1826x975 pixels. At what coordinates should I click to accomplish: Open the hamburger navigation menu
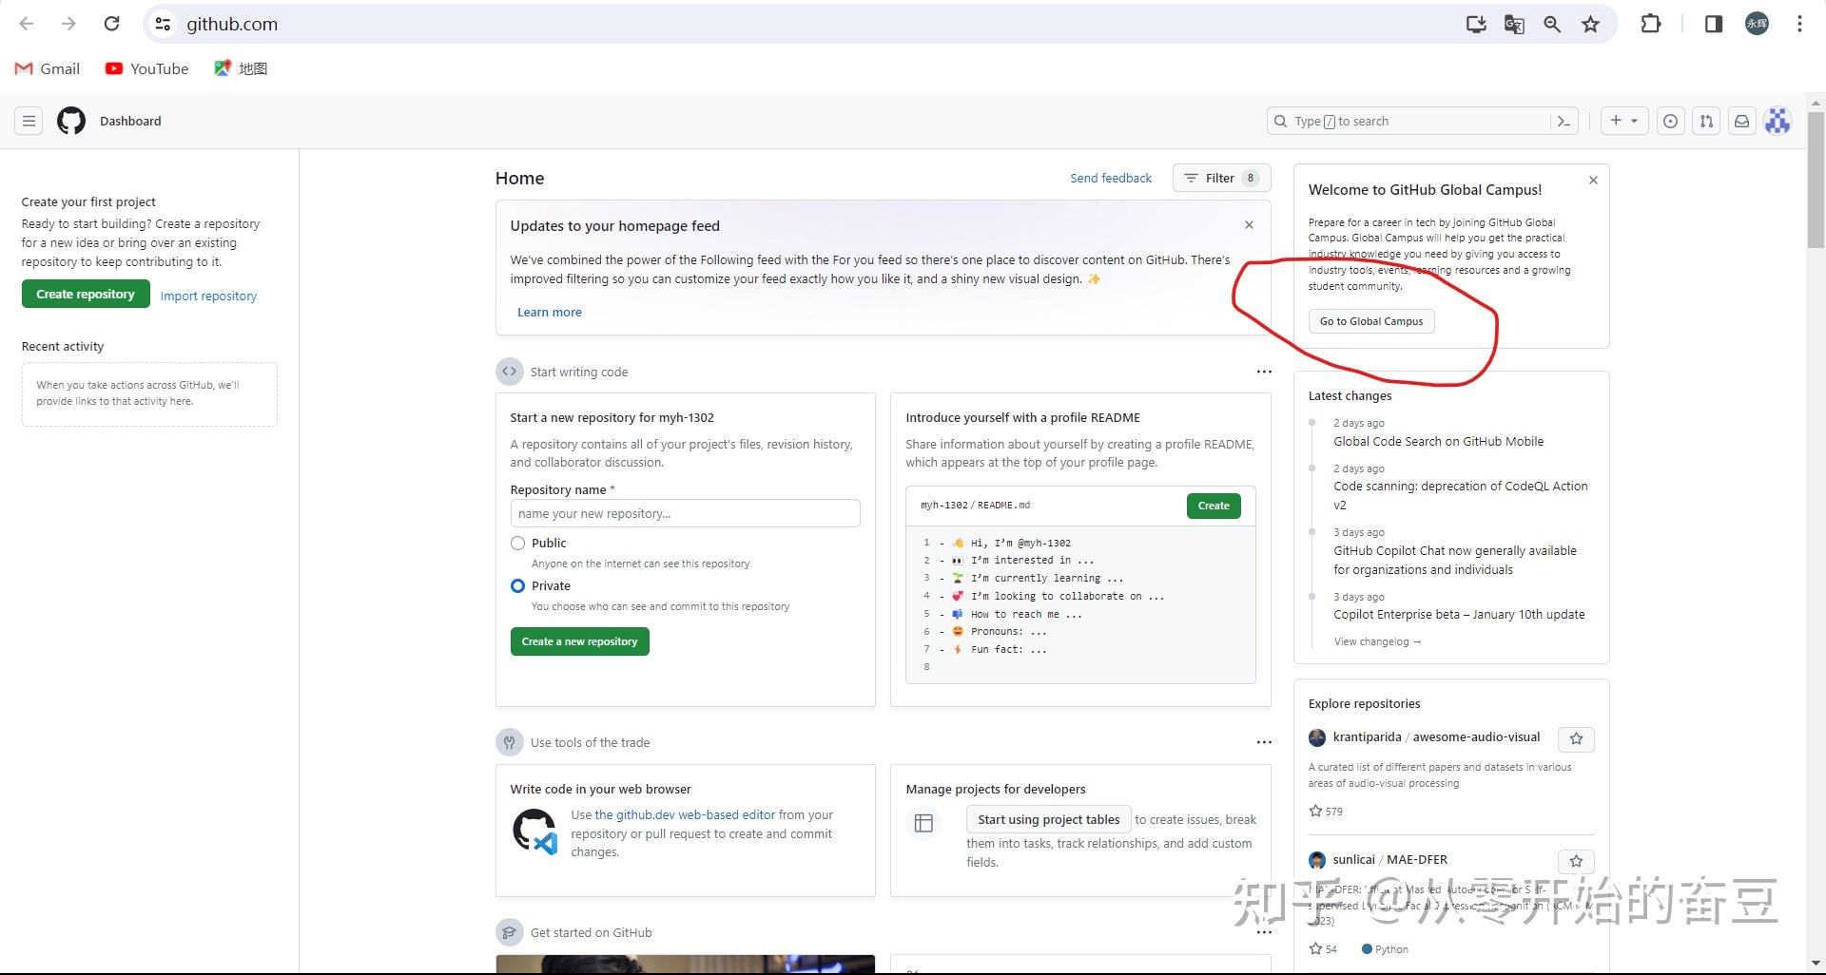(x=29, y=121)
